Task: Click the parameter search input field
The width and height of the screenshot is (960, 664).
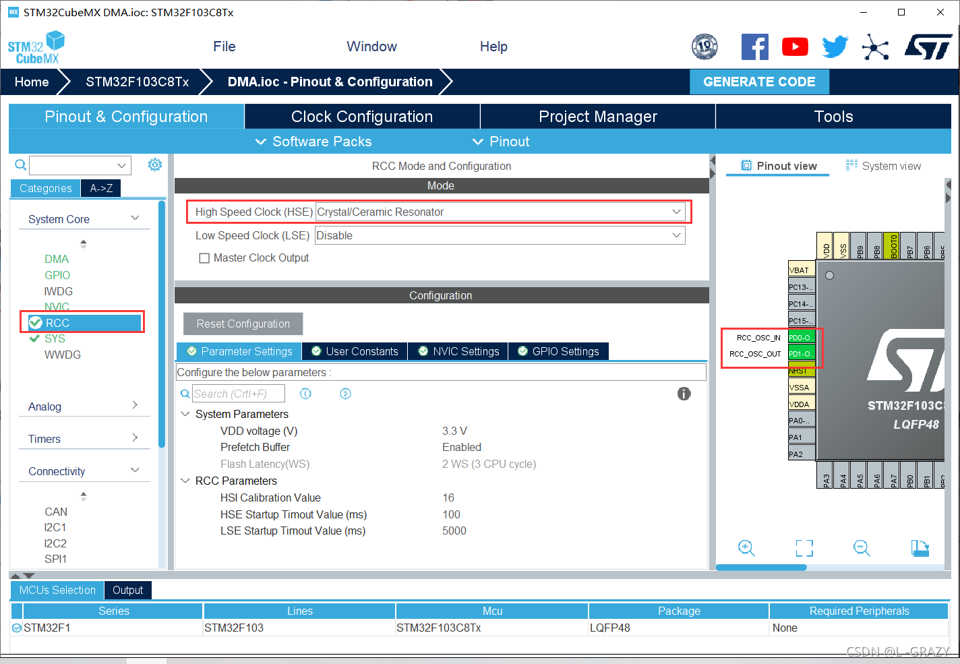Action: click(239, 394)
